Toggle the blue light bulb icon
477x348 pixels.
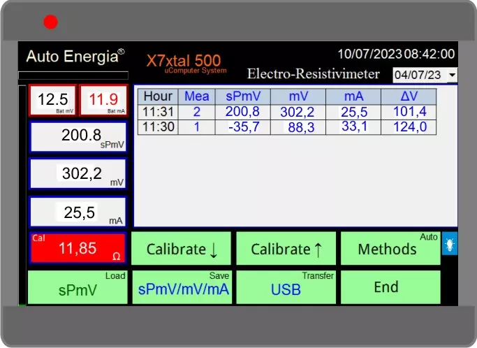(x=450, y=243)
